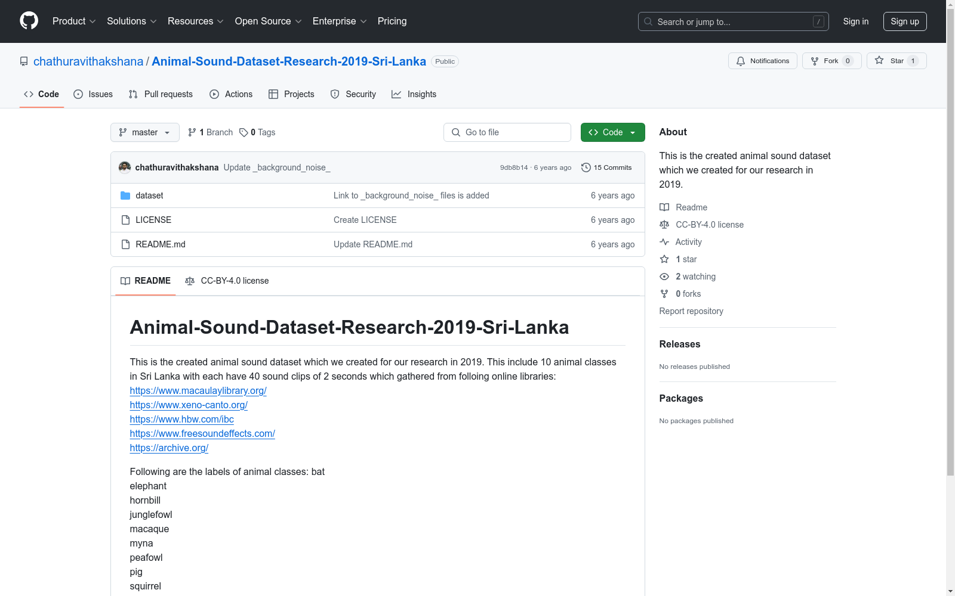Click the search magnifier in the header

click(x=648, y=21)
